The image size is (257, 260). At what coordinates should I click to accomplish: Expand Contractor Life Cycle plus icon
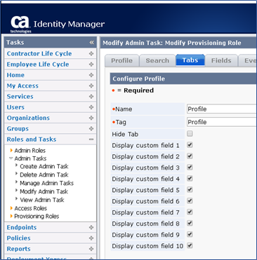91,53
